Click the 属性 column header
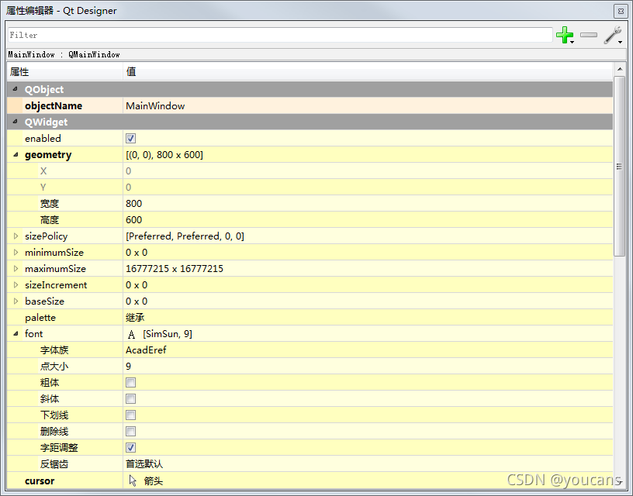 [64, 72]
